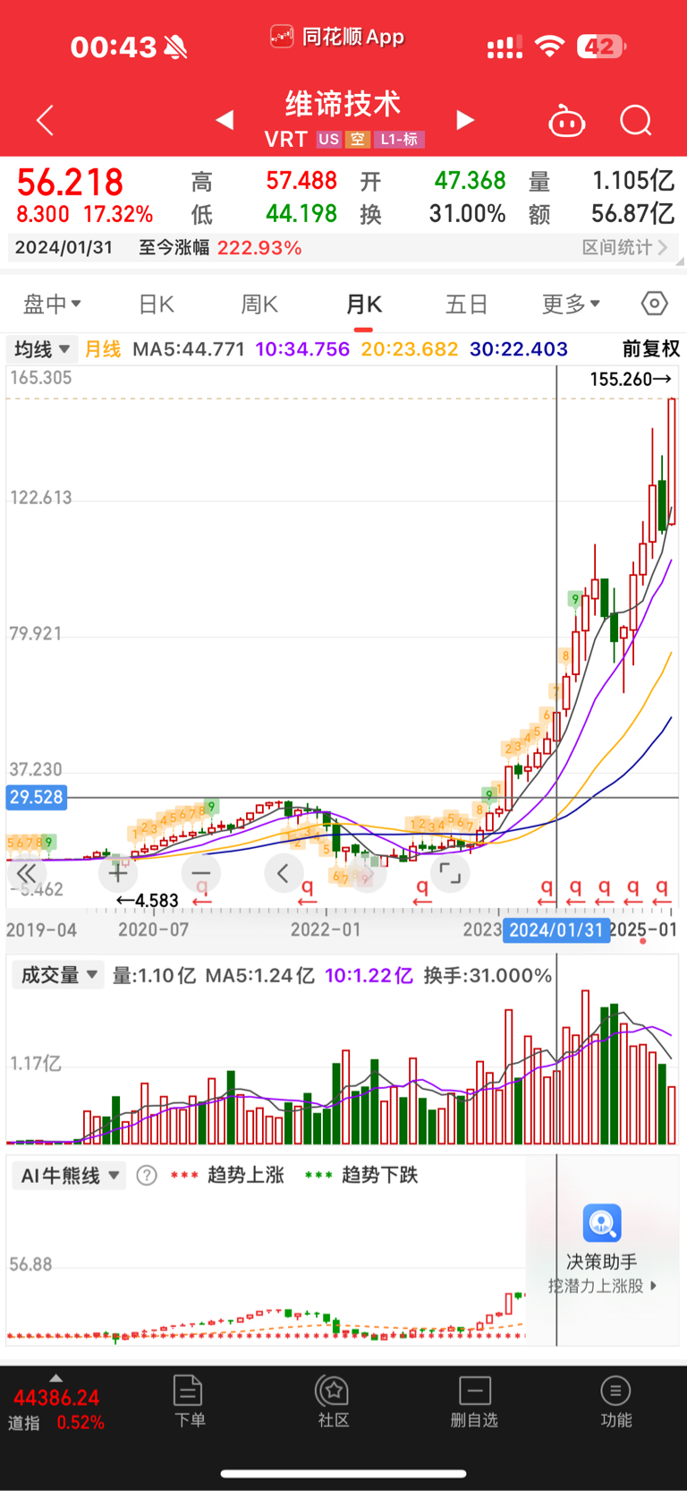Tap the 56.218 current price

click(70, 183)
